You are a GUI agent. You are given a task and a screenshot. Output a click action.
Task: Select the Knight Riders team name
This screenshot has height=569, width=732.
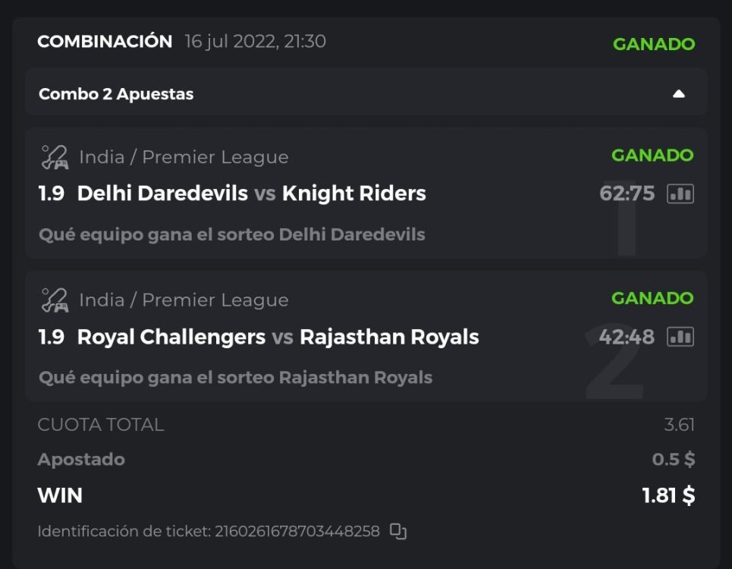click(353, 193)
